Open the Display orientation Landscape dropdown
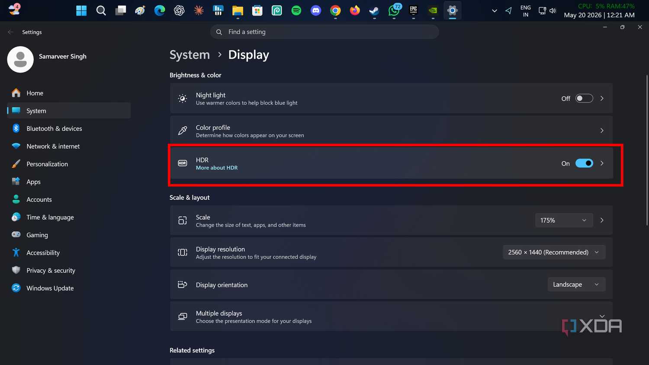Viewport: 649px width, 365px height. tap(576, 285)
